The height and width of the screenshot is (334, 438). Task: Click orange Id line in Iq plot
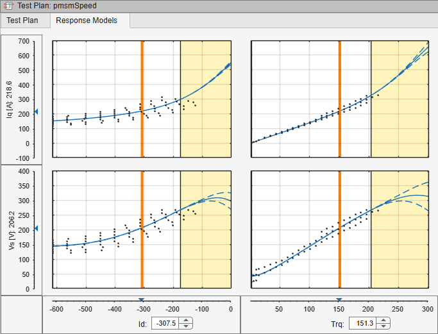(x=142, y=99)
